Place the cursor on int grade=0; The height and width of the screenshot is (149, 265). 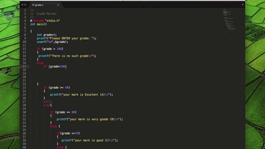47,35
